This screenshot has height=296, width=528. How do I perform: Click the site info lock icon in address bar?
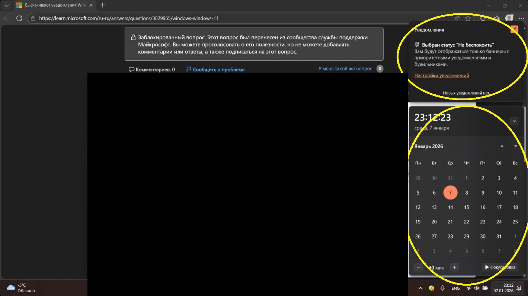(33, 18)
